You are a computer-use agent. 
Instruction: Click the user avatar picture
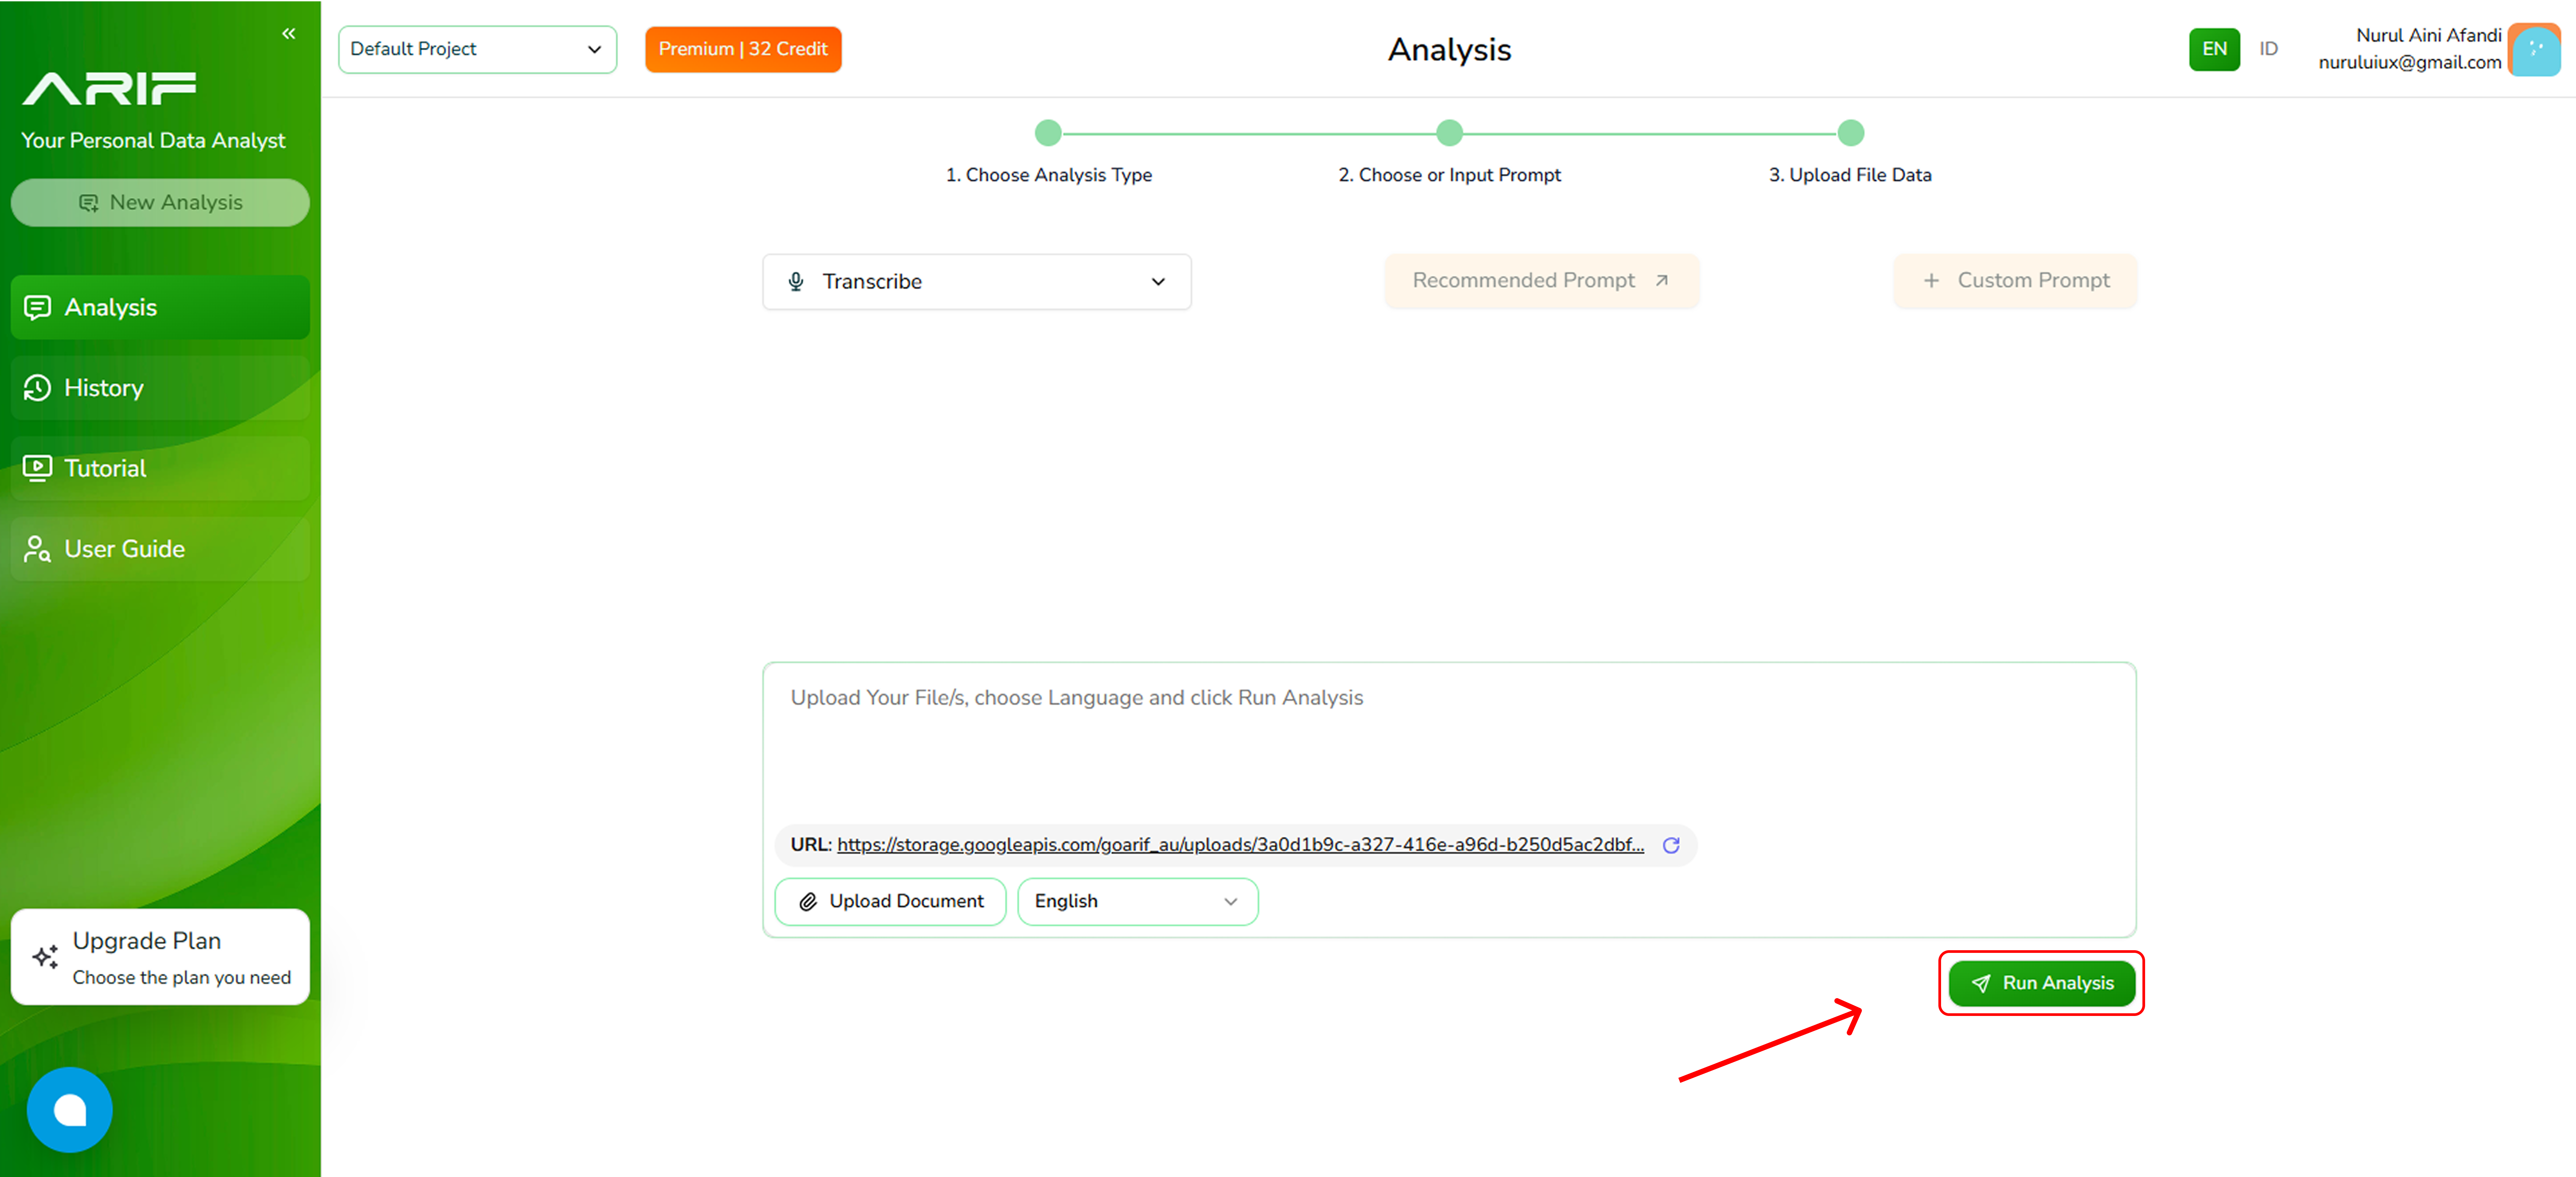coord(2534,50)
